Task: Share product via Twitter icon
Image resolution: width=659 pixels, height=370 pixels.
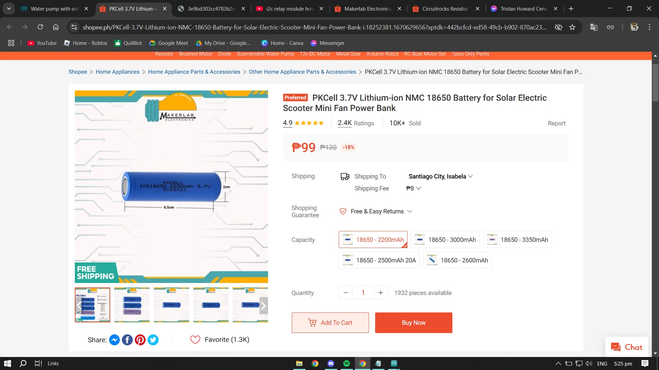Action: coord(153,340)
